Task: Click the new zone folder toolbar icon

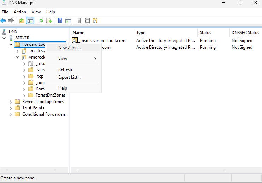Action: point(95,21)
